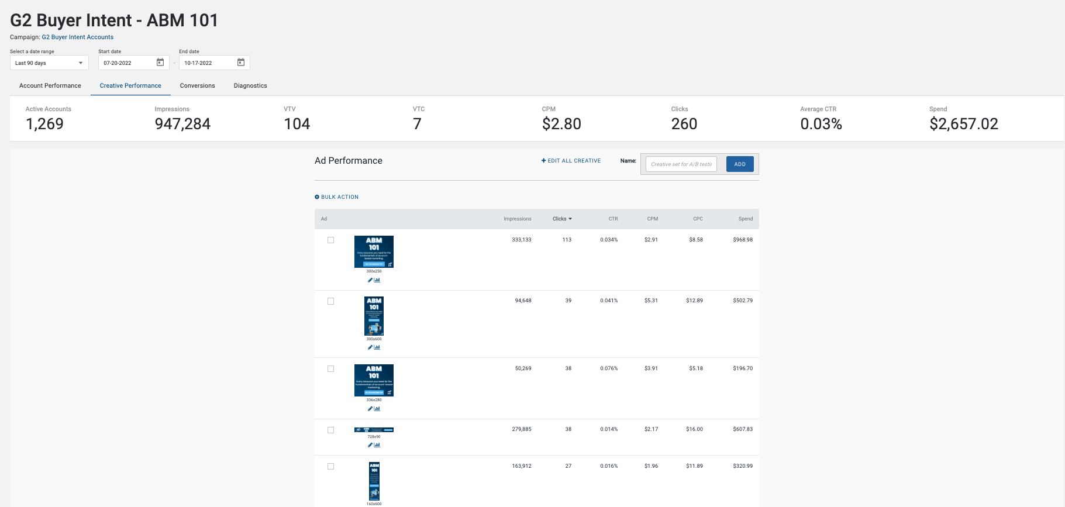Click the 279,885 impressions value
1065x507 pixels.
click(522, 429)
